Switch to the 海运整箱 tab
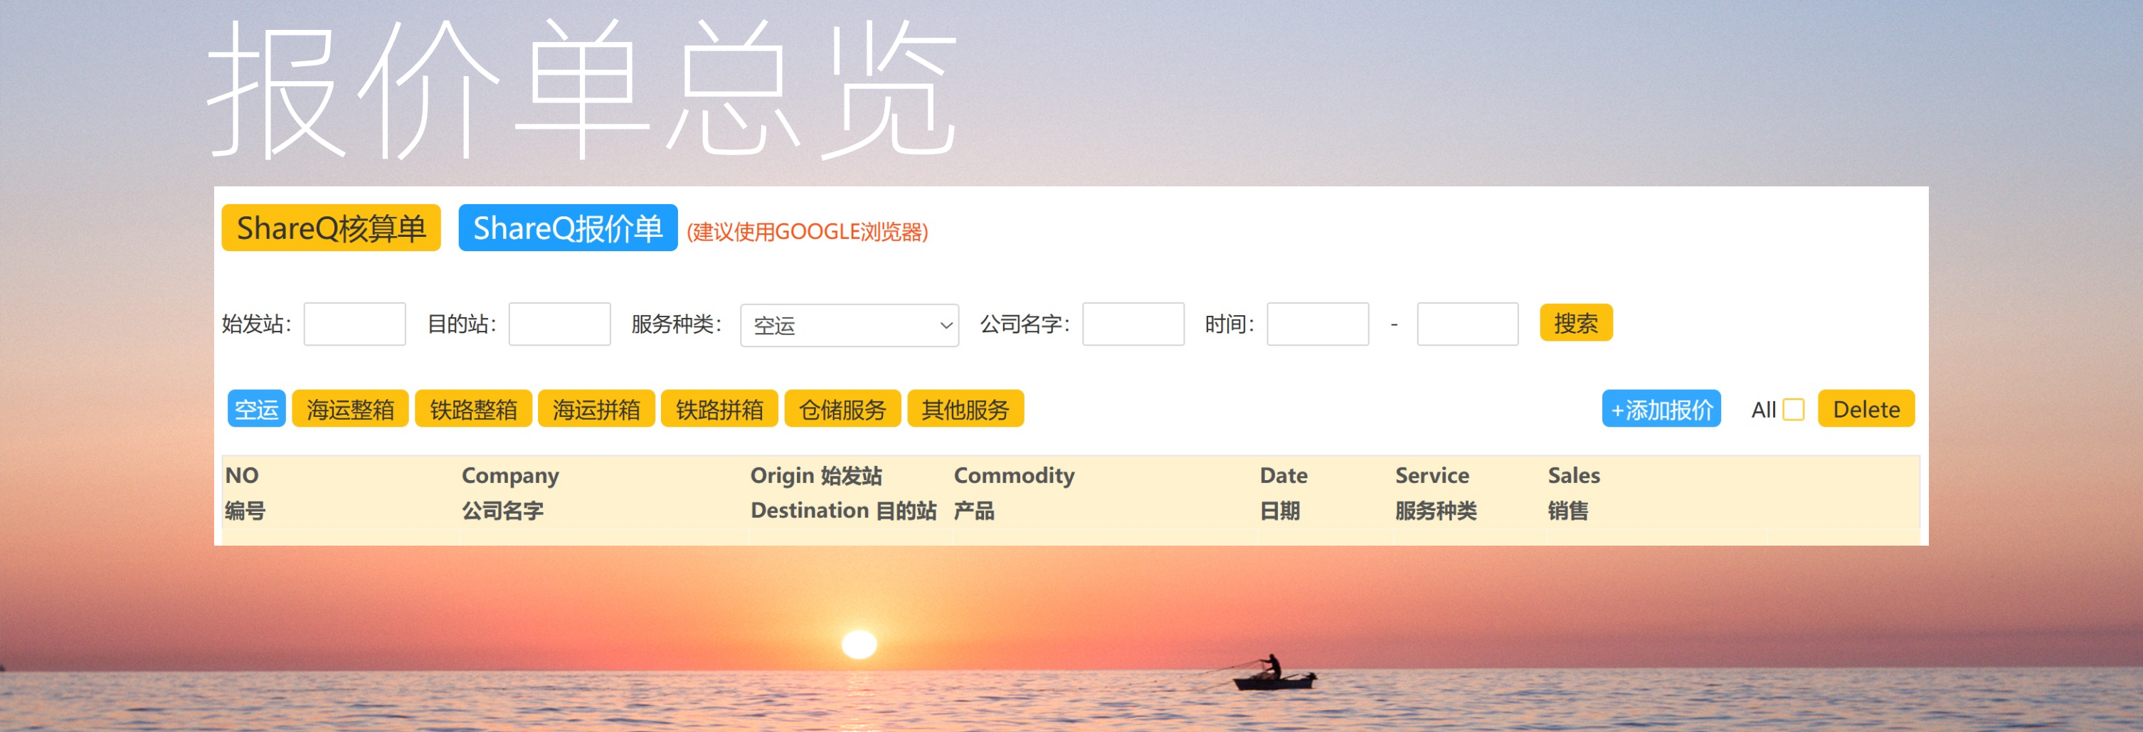Screen dimensions: 2143x732 coord(350,408)
